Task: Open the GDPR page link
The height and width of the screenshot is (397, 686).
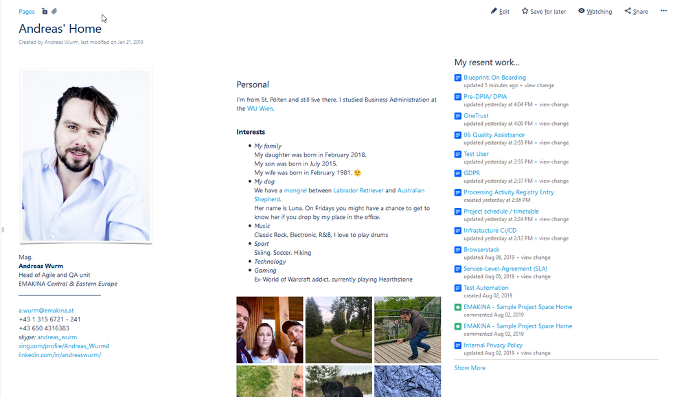Action: pos(472,173)
